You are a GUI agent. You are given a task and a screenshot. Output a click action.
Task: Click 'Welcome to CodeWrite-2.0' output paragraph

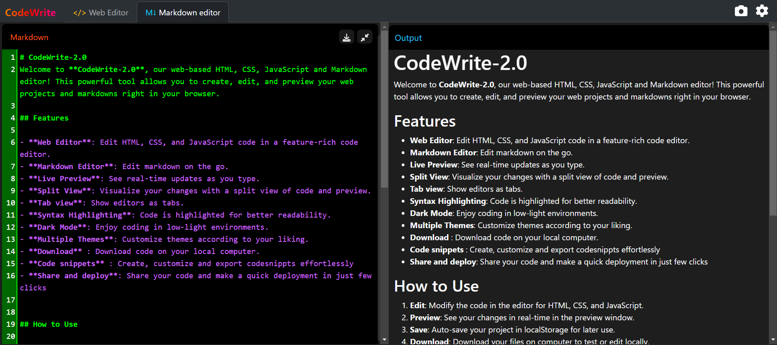579,91
